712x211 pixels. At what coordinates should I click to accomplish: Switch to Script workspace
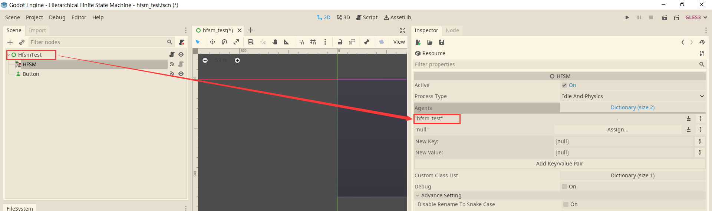tap(367, 17)
